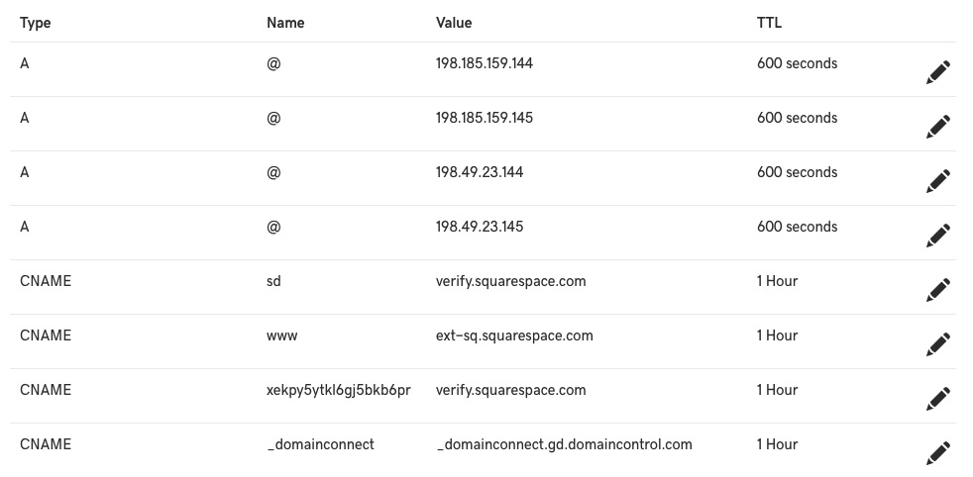Screen dimensions: 973x477
Task: Edit the A record for 198.185.159.145
Action: (x=937, y=127)
